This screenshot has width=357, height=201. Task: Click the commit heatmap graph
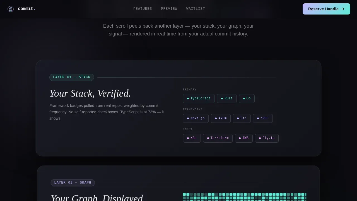click(x=245, y=197)
